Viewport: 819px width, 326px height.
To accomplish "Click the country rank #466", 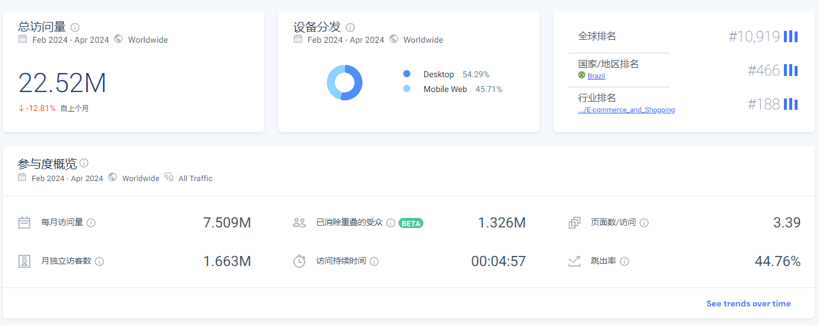I will click(x=764, y=71).
